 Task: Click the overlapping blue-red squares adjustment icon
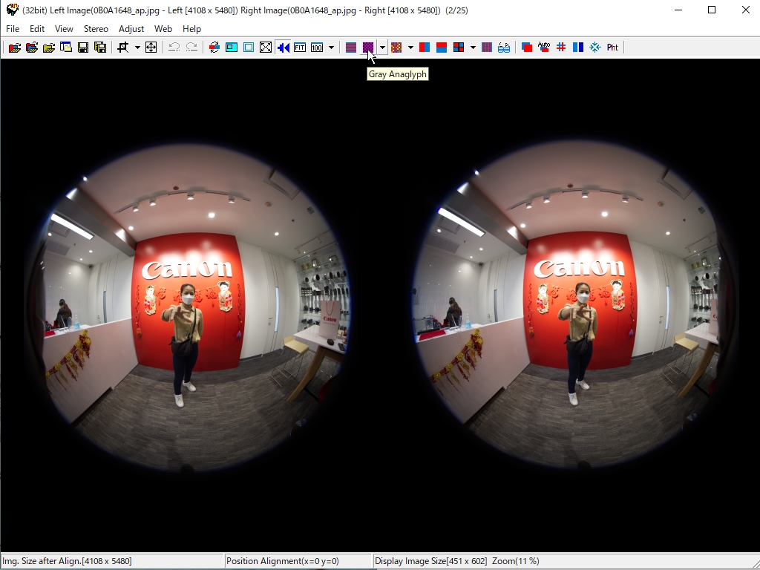point(527,47)
